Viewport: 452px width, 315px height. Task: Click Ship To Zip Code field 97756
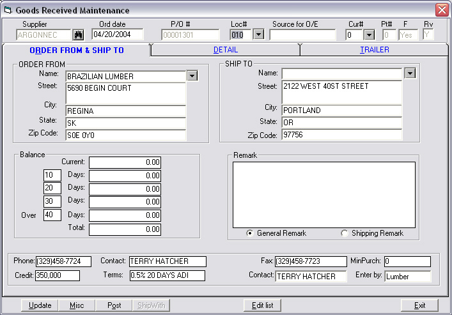341,135
